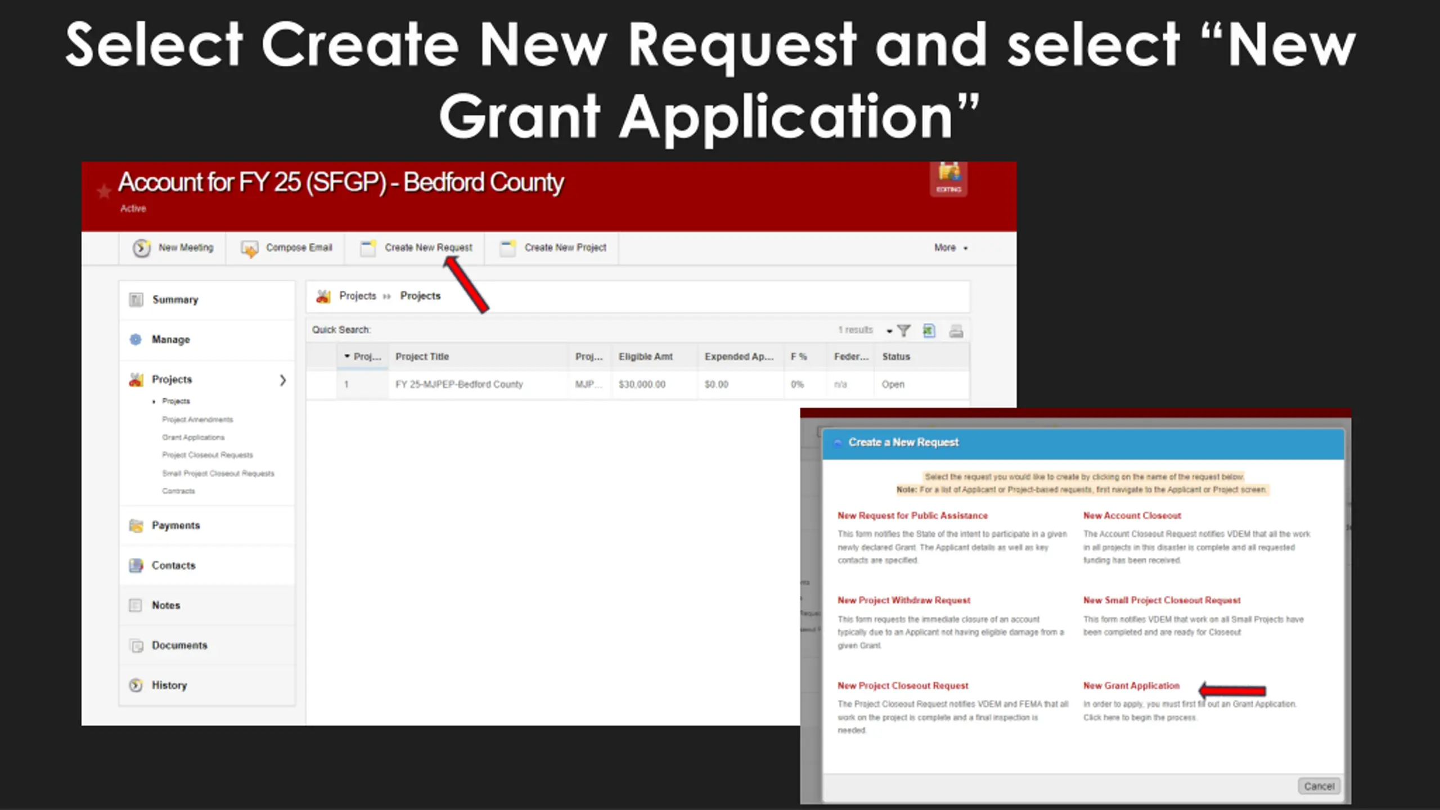
Task: Click the filter funnel icon
Action: [903, 331]
